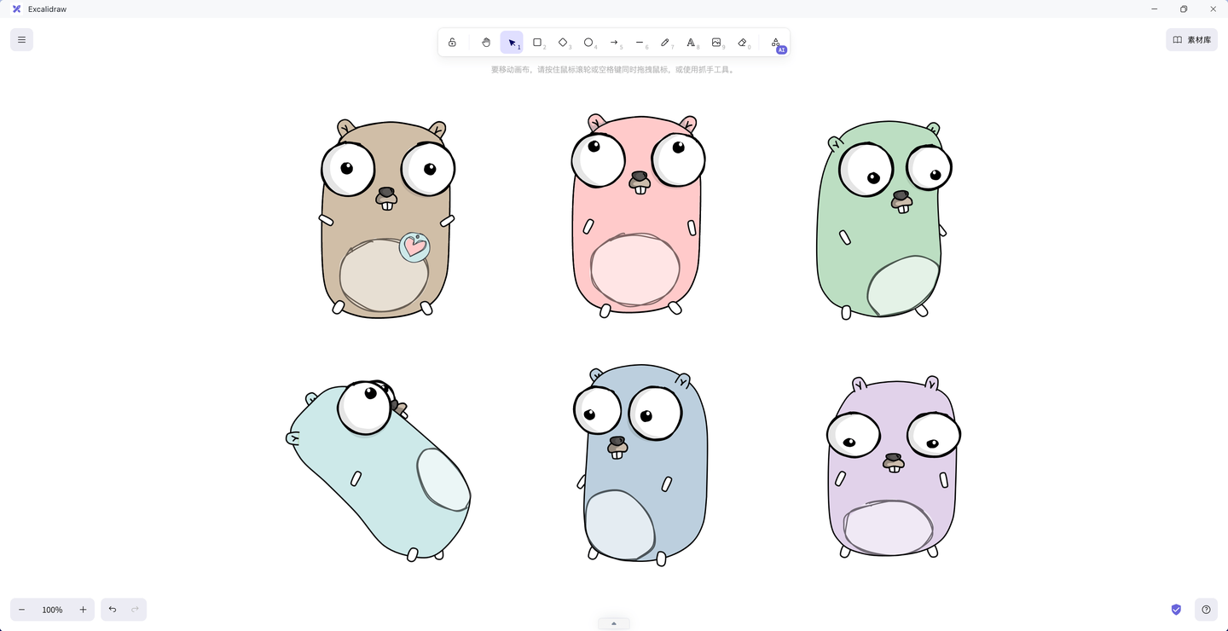
Task: Select the Arrow tool
Action: pyautogui.click(x=614, y=43)
